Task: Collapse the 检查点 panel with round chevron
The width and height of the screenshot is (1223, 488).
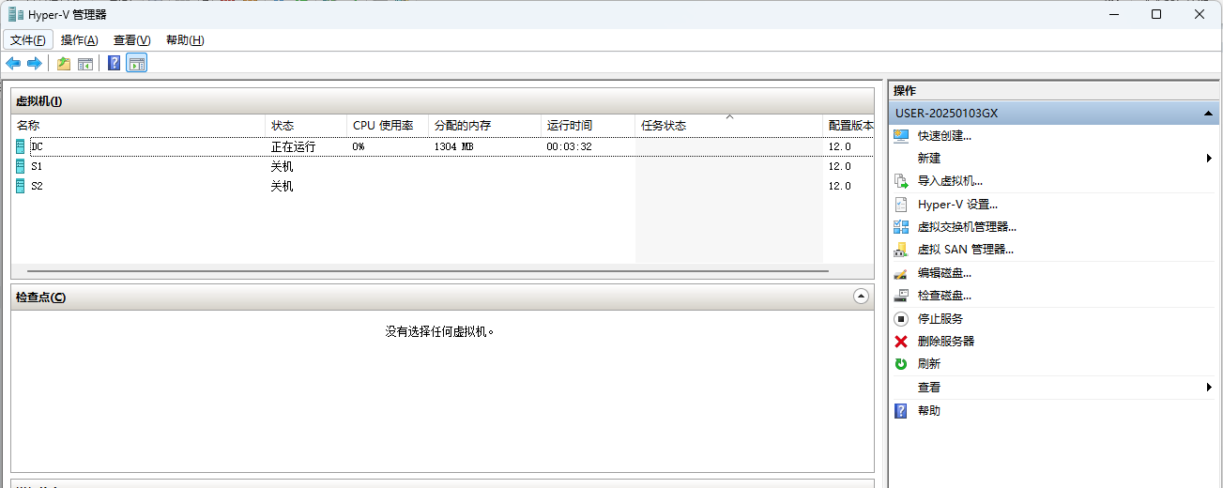Action: tap(861, 296)
